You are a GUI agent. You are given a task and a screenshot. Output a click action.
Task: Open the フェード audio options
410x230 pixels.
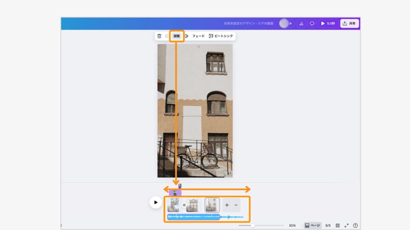[x=198, y=36]
